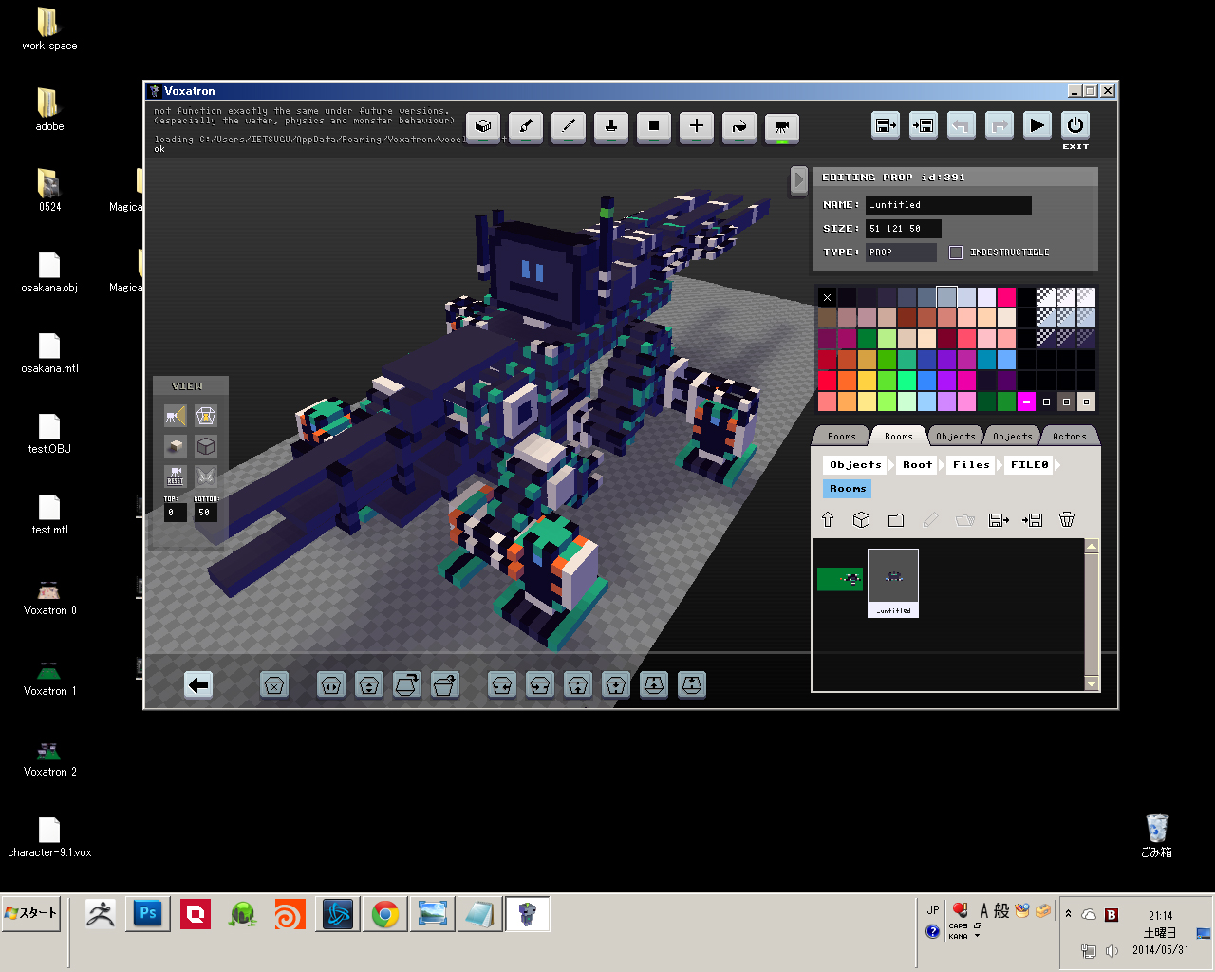1215x972 pixels.
Task: Switch to the active second Rooms tab
Action: pyautogui.click(x=899, y=437)
